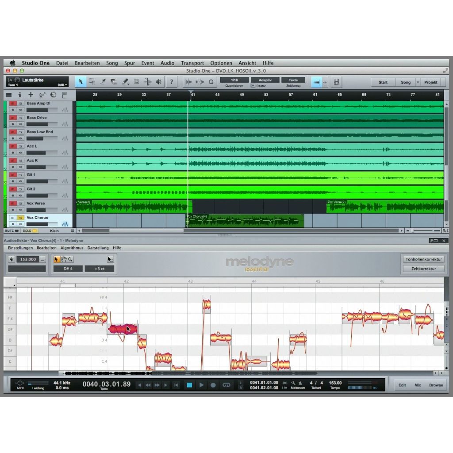Unmute the Bass Amp DI track
The height and width of the screenshot is (453, 453).
13,104
